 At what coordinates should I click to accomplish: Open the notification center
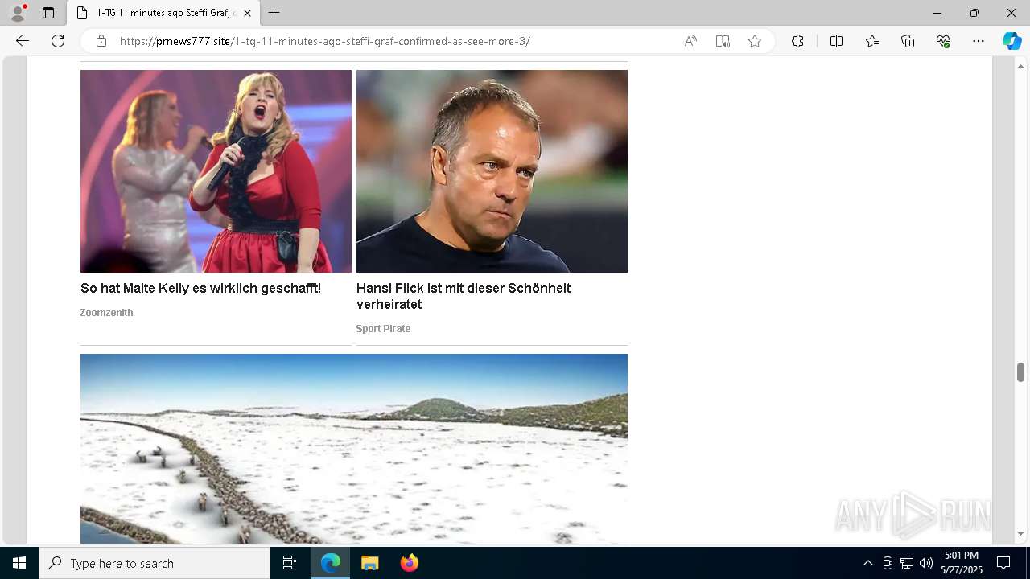pyautogui.click(x=1003, y=563)
